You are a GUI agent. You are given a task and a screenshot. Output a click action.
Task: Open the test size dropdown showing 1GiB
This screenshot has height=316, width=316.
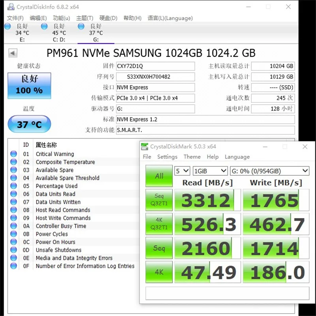pos(210,171)
